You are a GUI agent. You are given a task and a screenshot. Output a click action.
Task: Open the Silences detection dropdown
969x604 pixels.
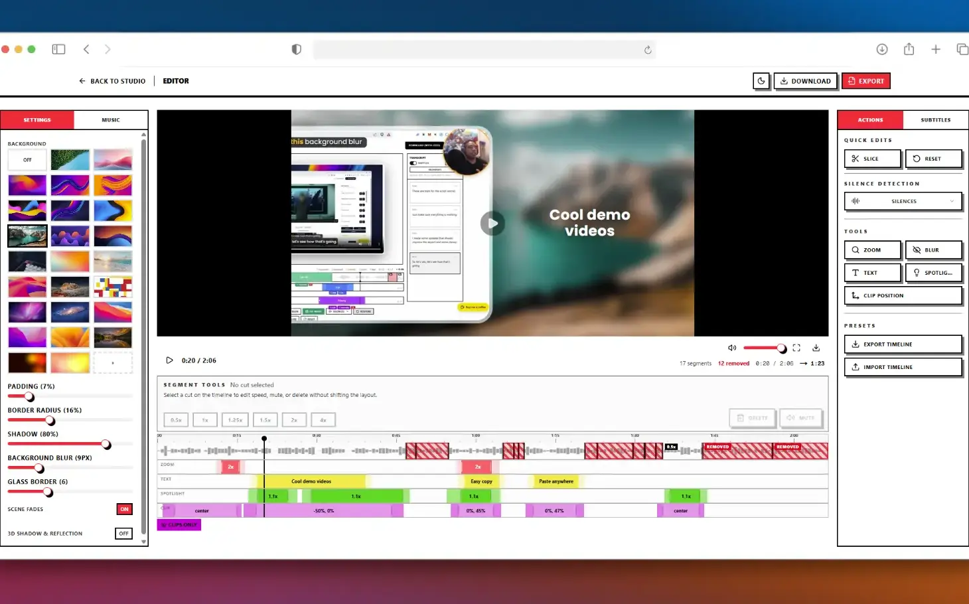click(903, 201)
